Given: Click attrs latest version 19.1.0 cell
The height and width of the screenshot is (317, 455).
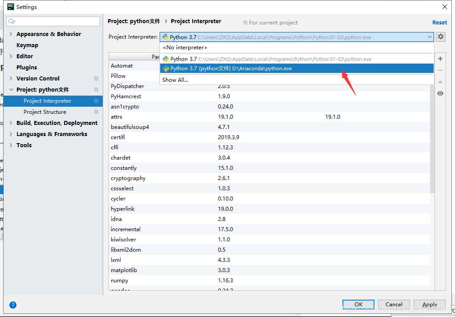Looking at the screenshot, I should point(333,116).
